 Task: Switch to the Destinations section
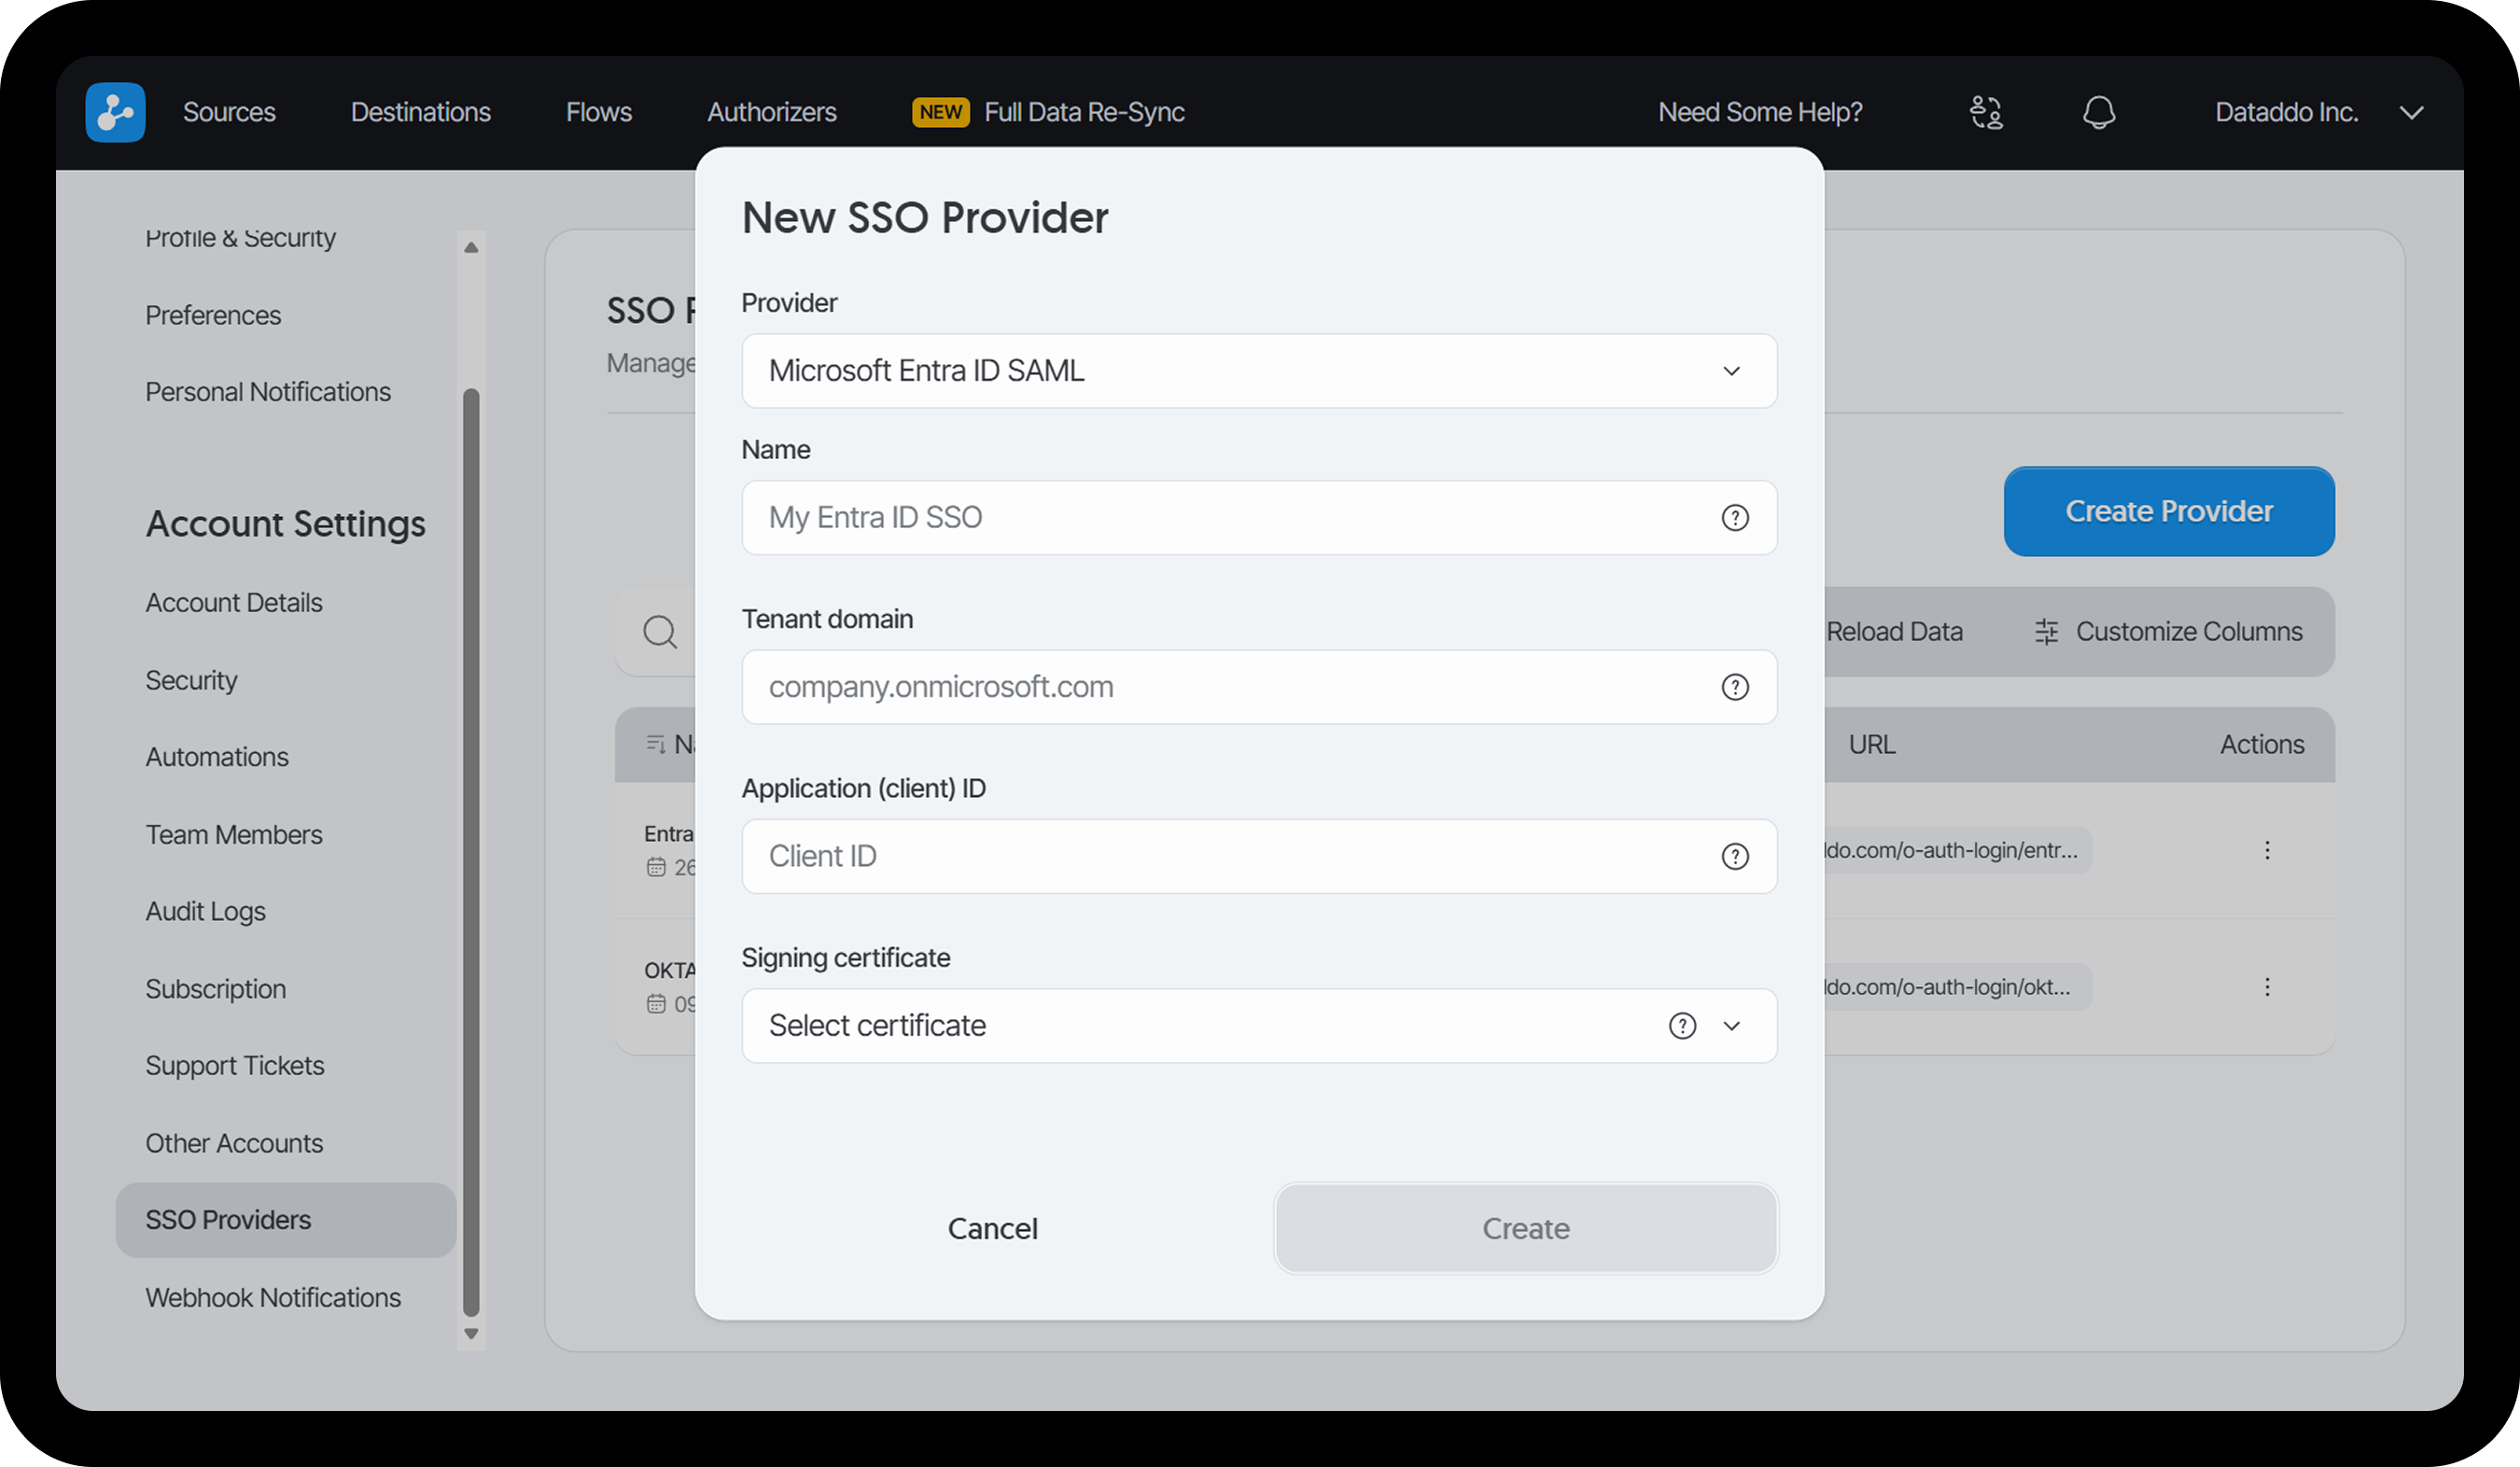click(x=421, y=112)
